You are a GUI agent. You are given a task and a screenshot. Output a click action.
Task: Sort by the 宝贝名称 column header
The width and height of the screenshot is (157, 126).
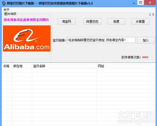click(x=64, y=66)
